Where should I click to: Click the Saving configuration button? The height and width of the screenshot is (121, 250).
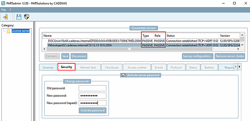(198, 56)
